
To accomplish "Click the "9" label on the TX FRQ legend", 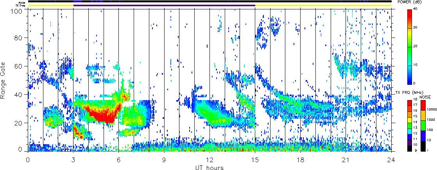I will (416, 150).
